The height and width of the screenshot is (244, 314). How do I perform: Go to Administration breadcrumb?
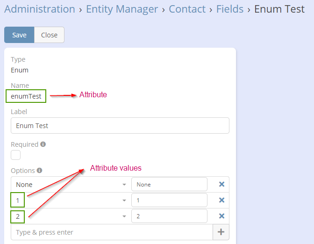pos(40,9)
